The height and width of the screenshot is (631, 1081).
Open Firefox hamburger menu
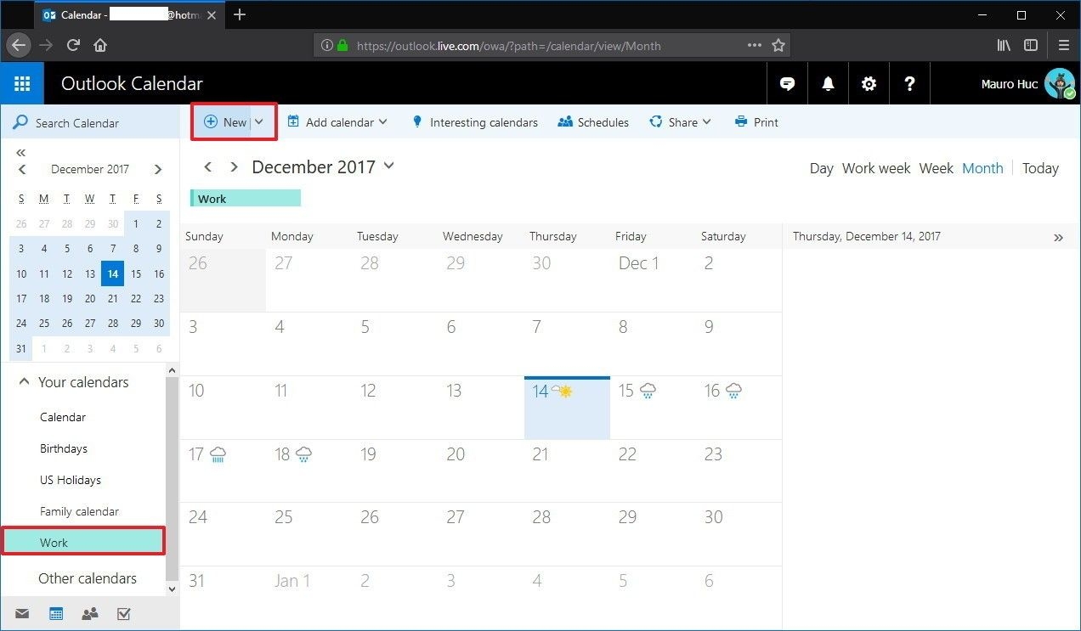pos(1064,45)
